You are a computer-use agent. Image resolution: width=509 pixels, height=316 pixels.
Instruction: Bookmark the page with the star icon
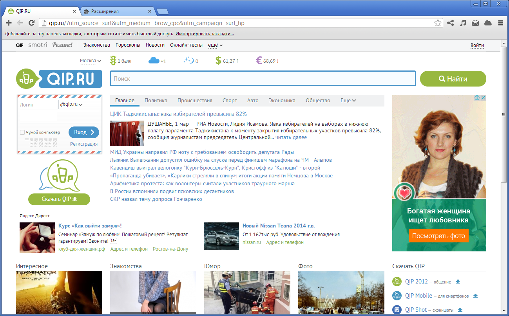click(438, 23)
